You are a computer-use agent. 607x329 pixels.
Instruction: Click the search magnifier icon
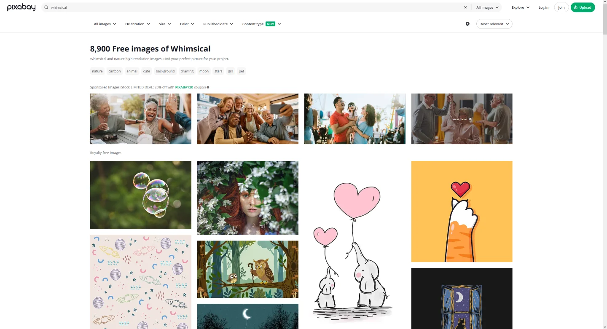[46, 8]
